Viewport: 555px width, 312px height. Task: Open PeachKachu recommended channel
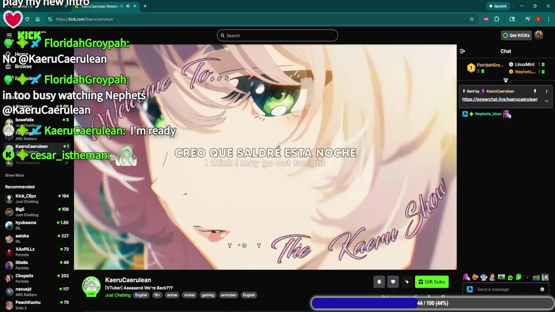(x=37, y=305)
